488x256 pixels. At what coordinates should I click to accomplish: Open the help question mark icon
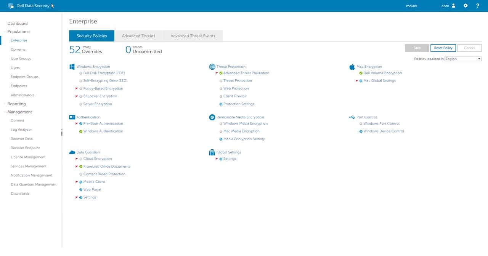click(x=478, y=6)
